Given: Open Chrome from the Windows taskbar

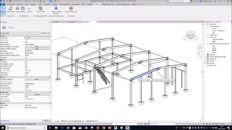Looking at the screenshot, I should (104, 127).
